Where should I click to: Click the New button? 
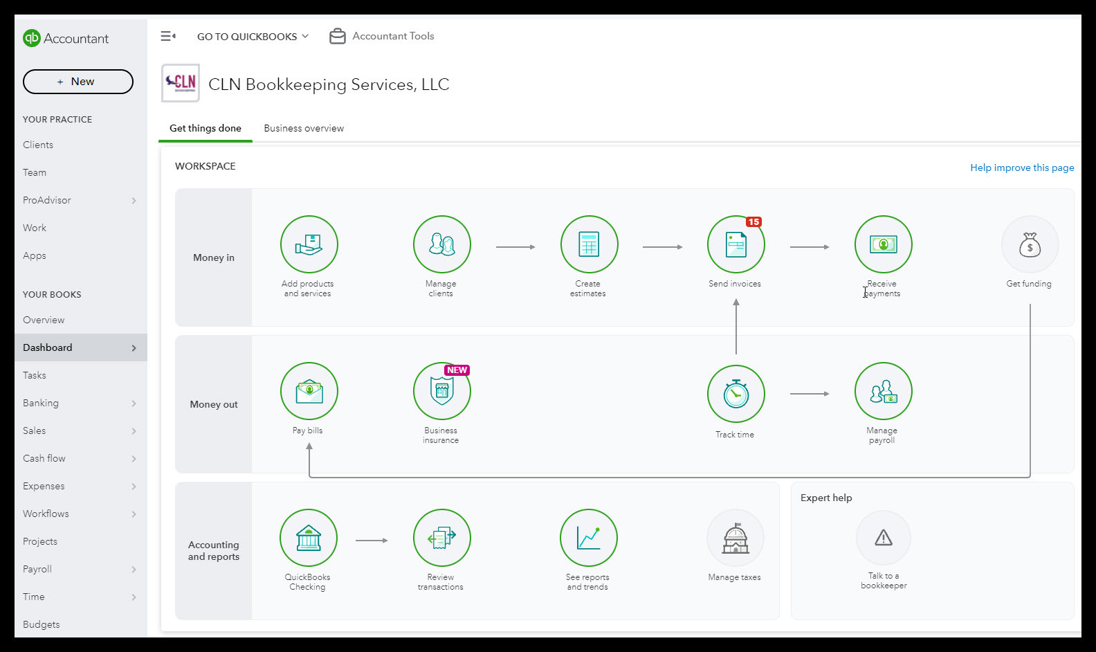pyautogui.click(x=77, y=82)
